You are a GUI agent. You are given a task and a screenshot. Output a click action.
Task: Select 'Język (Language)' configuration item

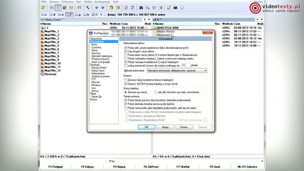[101, 62]
